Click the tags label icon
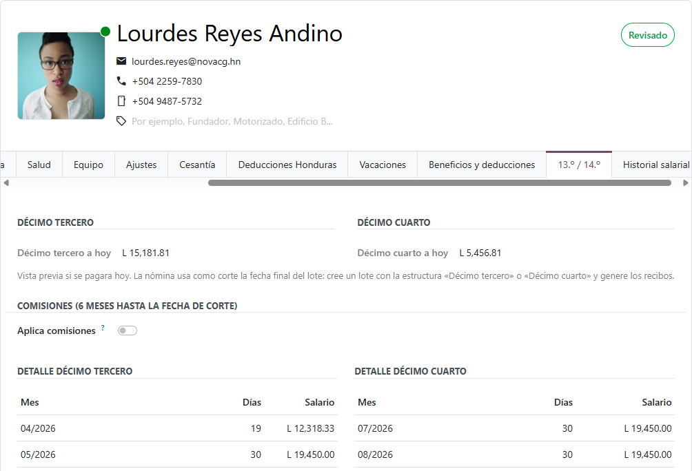692x471 pixels. pos(121,121)
